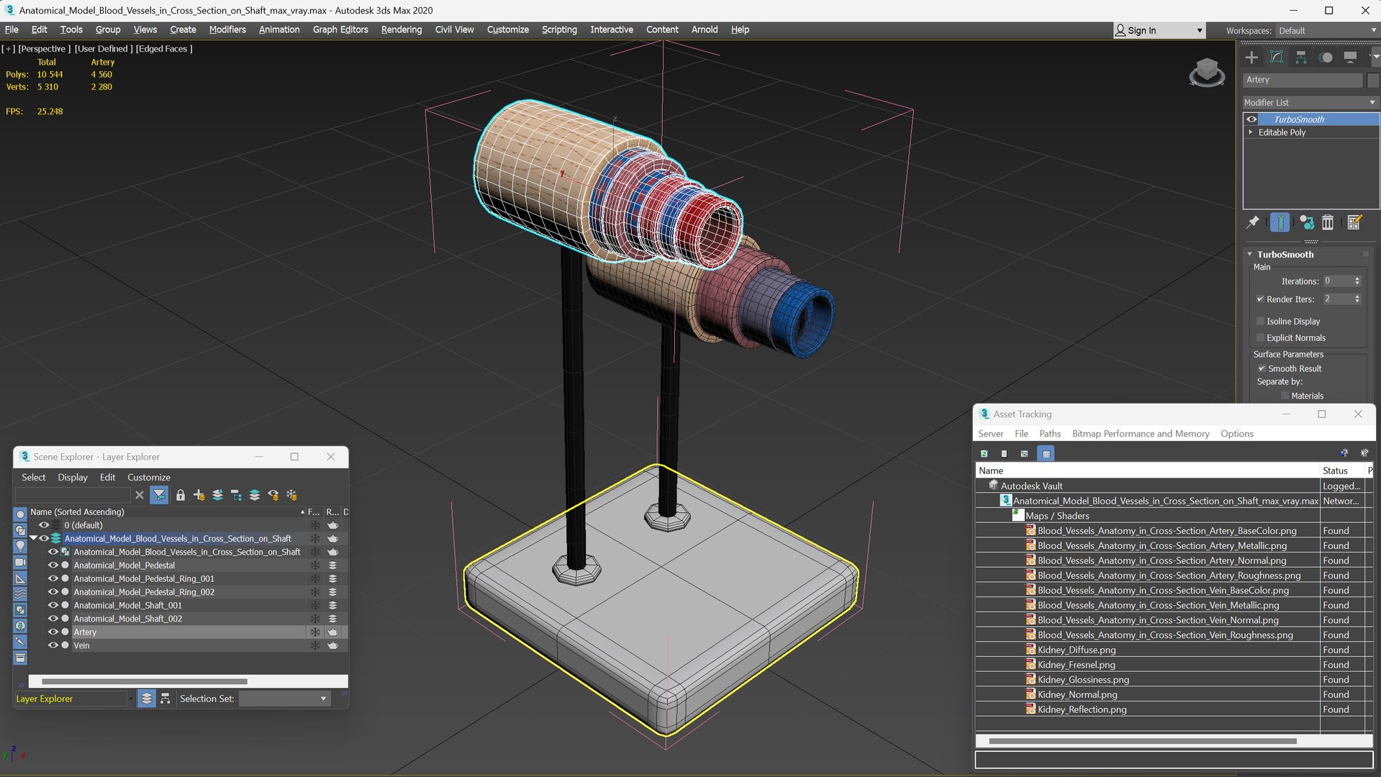Select Anatomical_Model_Pedestal in layer list
Screen dimensions: 1381x777
124,565
